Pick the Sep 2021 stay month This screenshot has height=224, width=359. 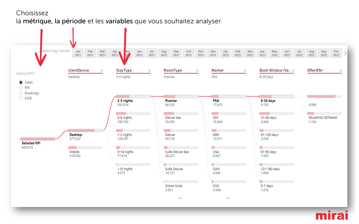point(176,53)
